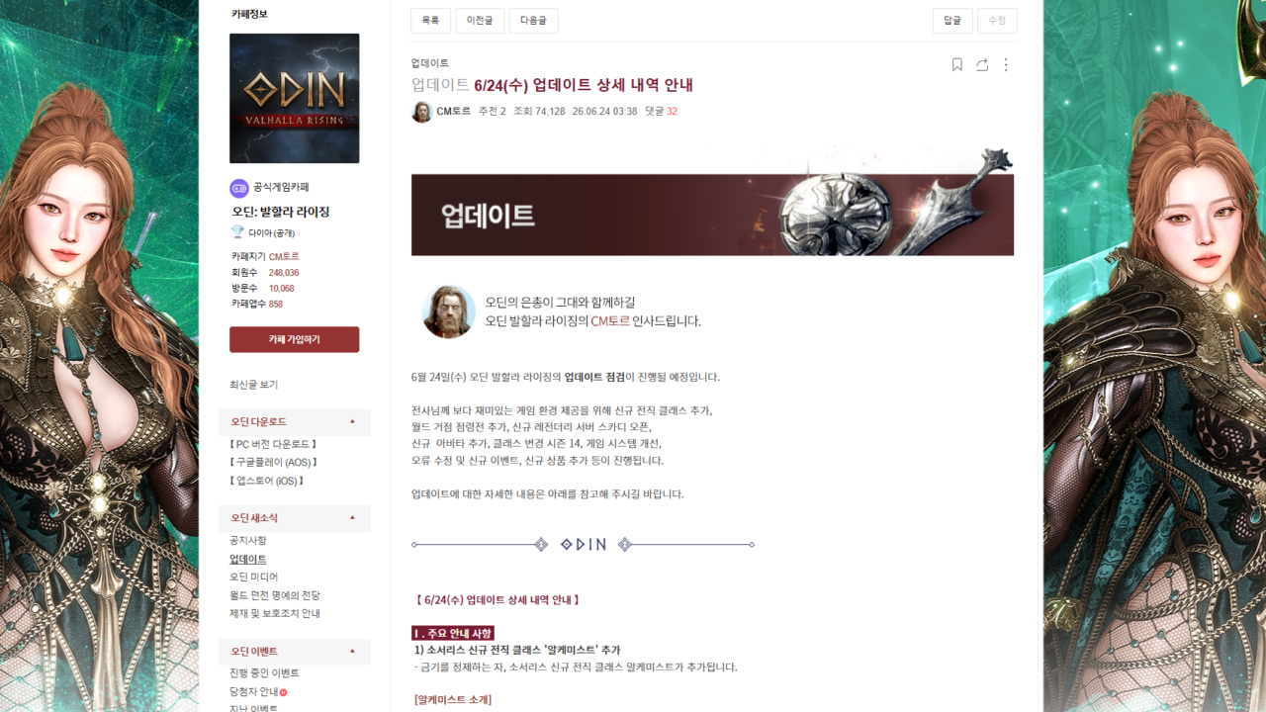Open the 최신글 보기 link
The width and height of the screenshot is (1266, 712).
[x=253, y=385]
